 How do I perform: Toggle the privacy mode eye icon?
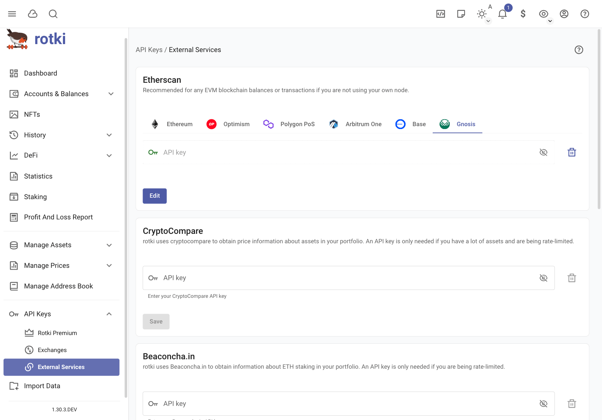(543, 14)
